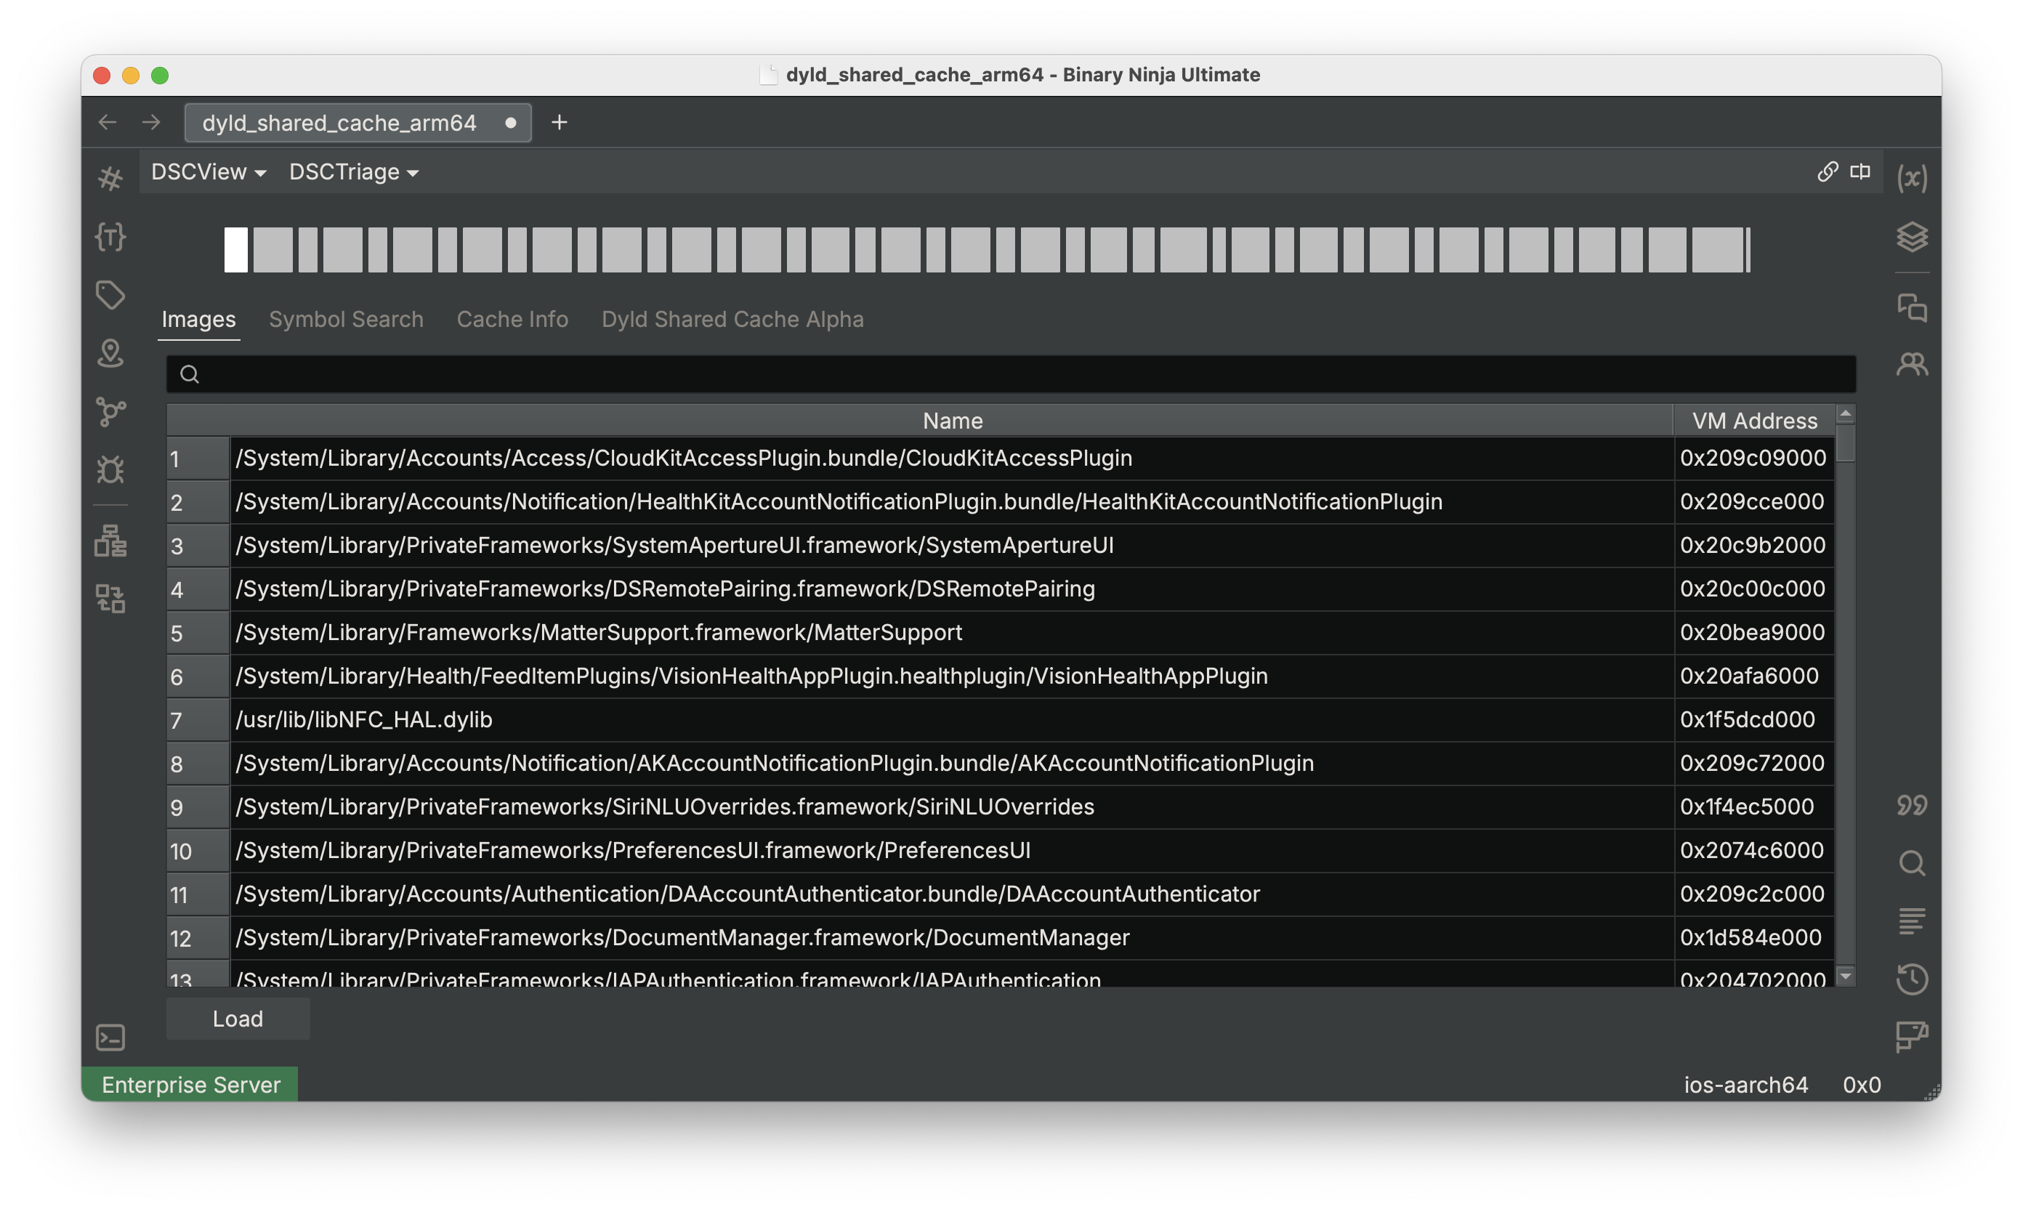Expand the DSCTriage view dropdown
Image resolution: width=2023 pixels, height=1209 pixels.
pyautogui.click(x=354, y=172)
